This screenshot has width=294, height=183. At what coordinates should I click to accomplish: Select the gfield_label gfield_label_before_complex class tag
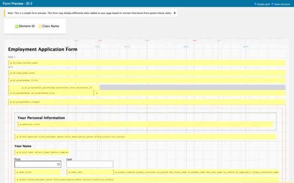tap(42, 152)
